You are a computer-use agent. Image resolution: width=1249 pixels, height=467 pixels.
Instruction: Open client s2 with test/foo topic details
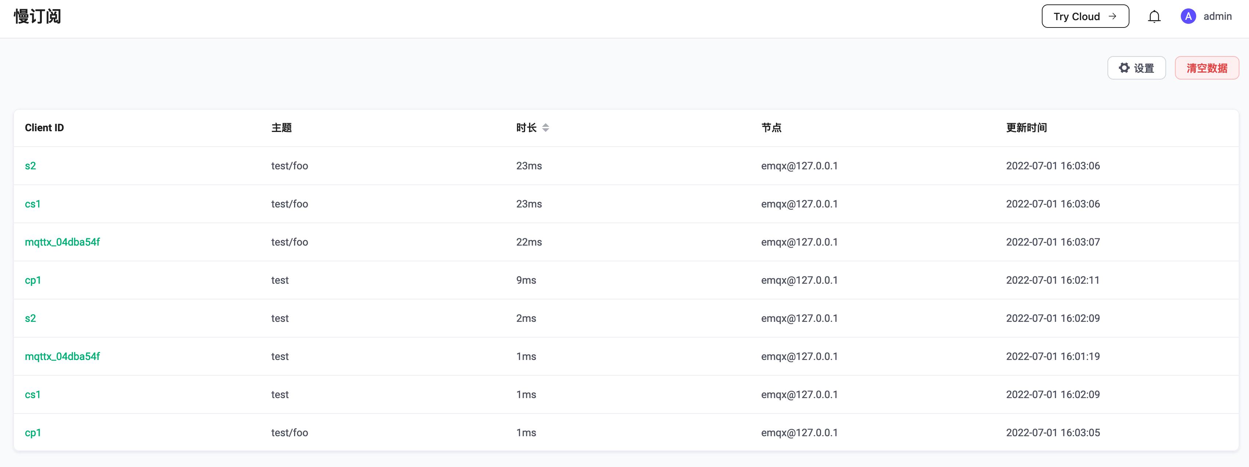coord(30,165)
